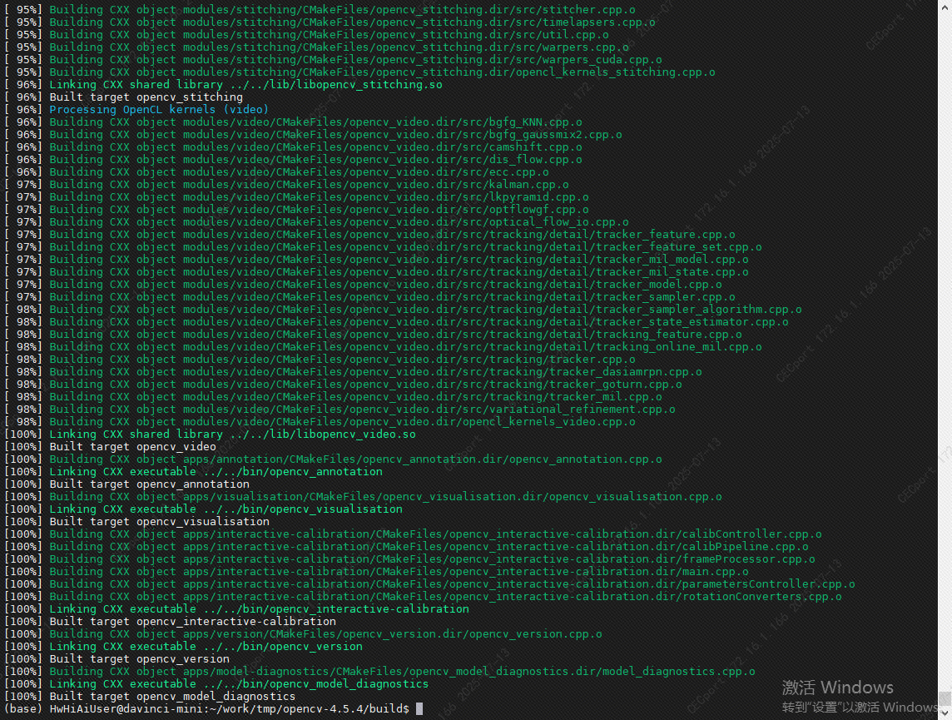Click Linking executable bin/opencv_visualisation
952x720 pixels.
coord(203,509)
